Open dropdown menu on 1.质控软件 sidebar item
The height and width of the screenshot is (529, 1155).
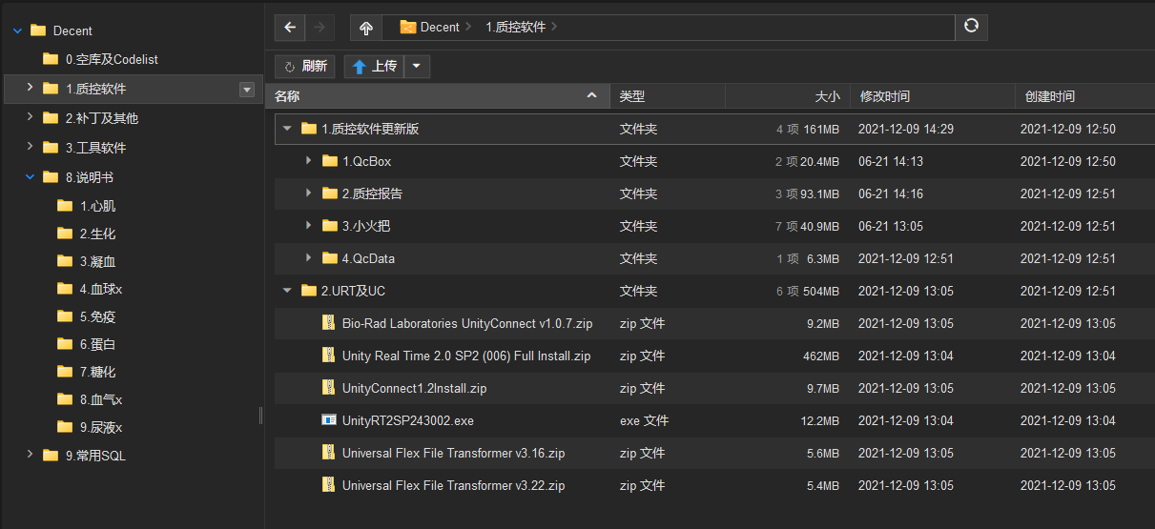[x=247, y=90]
